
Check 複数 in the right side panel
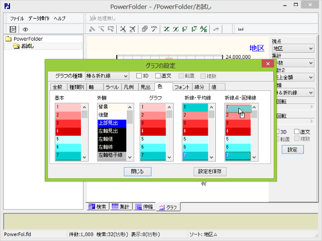point(297,139)
